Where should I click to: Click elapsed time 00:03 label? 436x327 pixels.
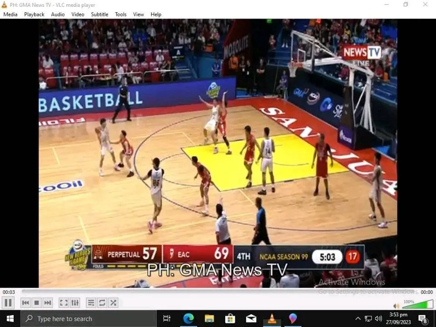click(9, 292)
